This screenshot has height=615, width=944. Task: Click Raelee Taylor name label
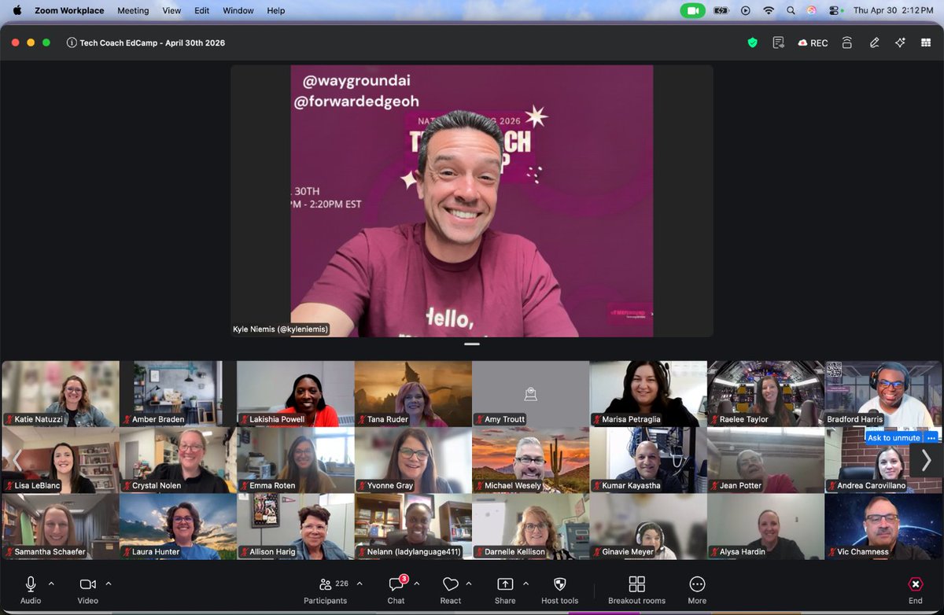click(744, 420)
